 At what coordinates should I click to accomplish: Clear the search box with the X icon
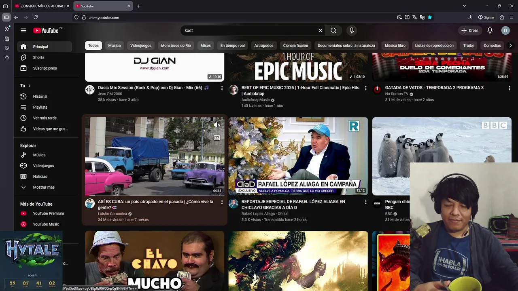[321, 30]
